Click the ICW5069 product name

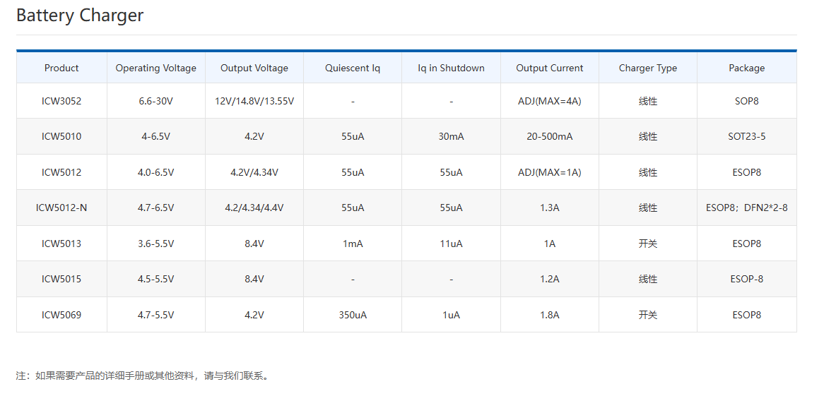point(61,315)
